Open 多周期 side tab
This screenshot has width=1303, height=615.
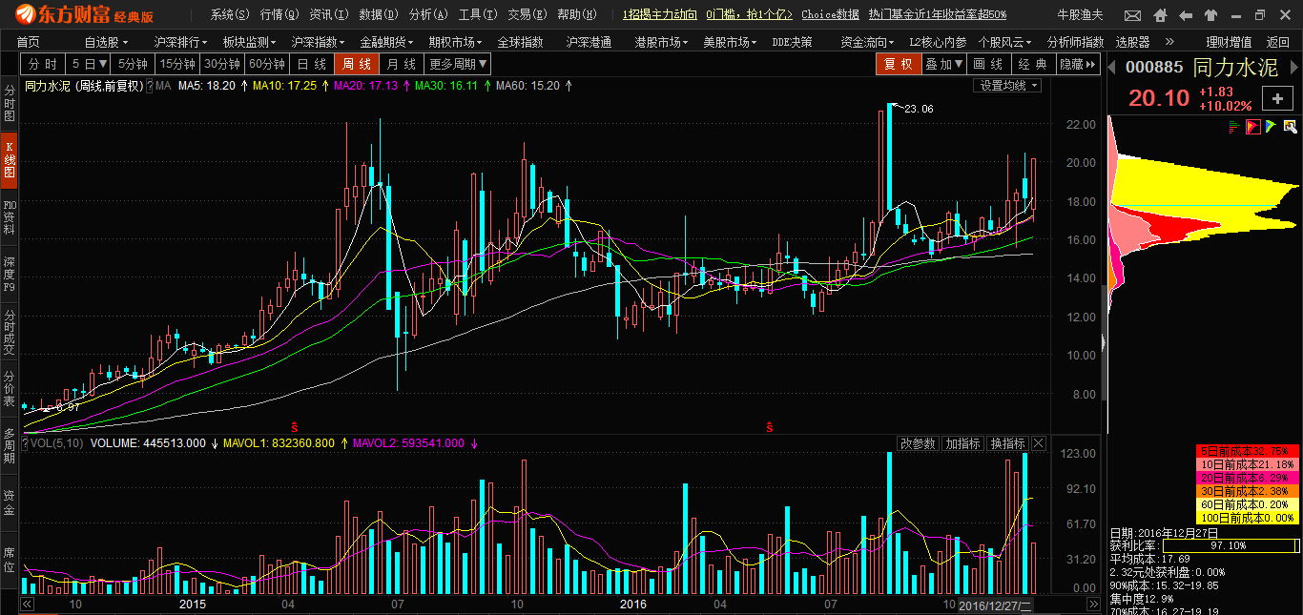10,446
